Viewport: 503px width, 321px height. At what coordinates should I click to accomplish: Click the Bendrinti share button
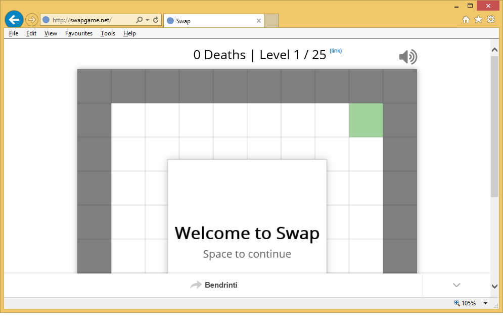pyautogui.click(x=214, y=285)
